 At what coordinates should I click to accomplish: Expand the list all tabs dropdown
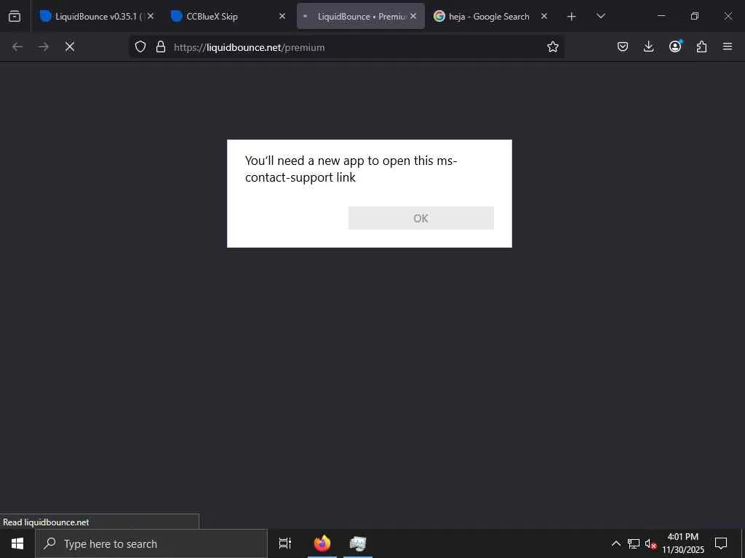pos(600,16)
